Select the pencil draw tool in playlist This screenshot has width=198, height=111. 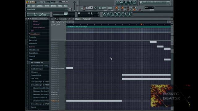(55, 19)
